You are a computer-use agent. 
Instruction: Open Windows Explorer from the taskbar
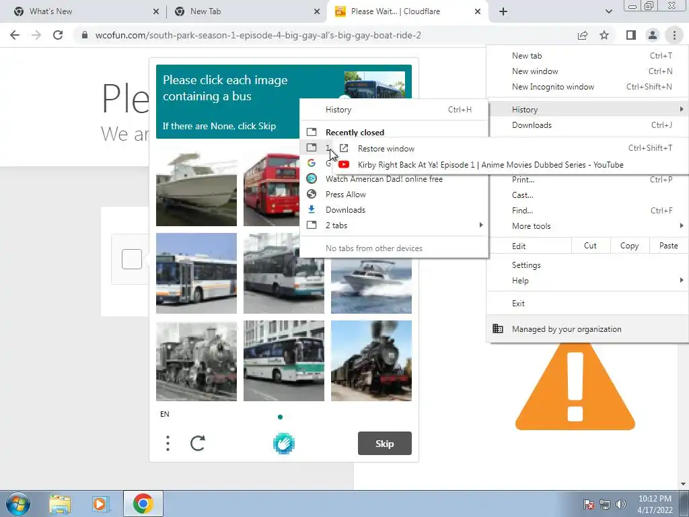coord(60,504)
